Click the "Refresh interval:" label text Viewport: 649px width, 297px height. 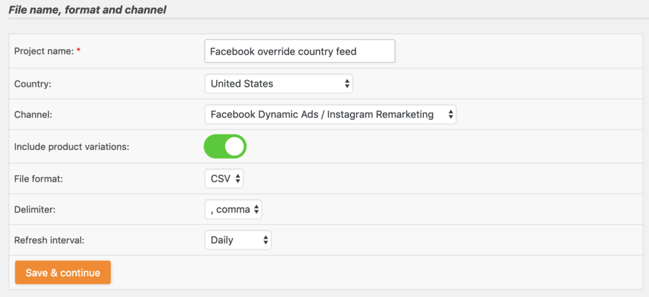[x=49, y=240]
